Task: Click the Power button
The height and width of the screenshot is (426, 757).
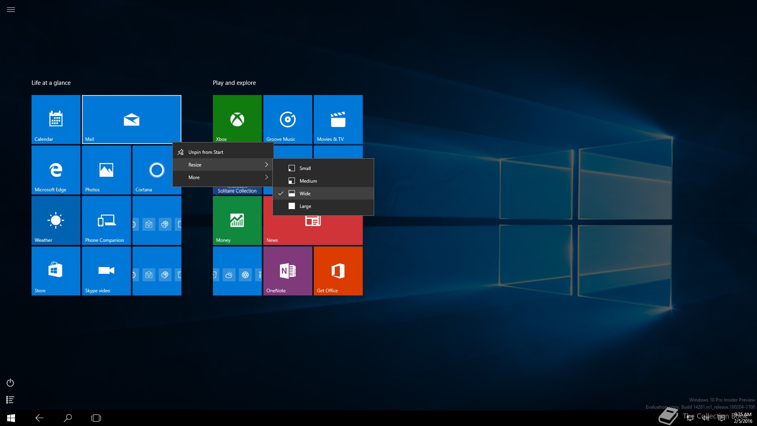Action: [x=10, y=383]
